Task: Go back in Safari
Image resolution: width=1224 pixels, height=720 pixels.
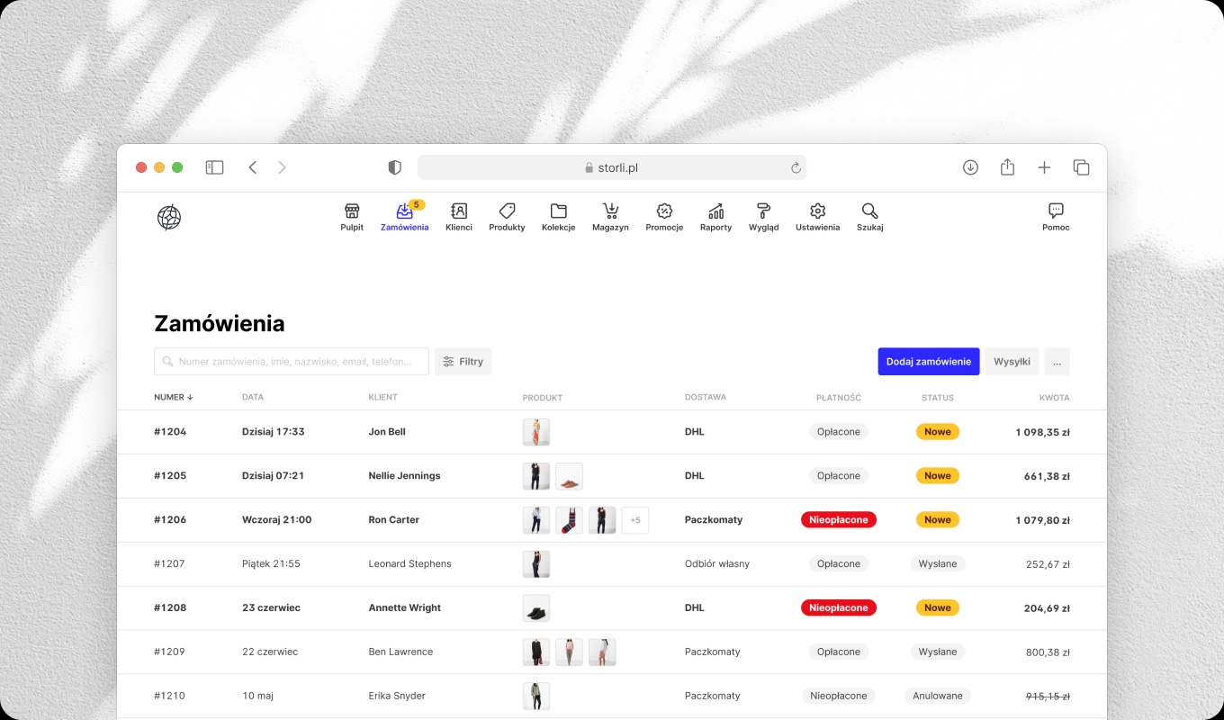Action: pos(253,167)
